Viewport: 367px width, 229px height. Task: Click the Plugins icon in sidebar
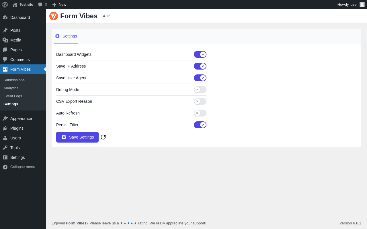5,128
